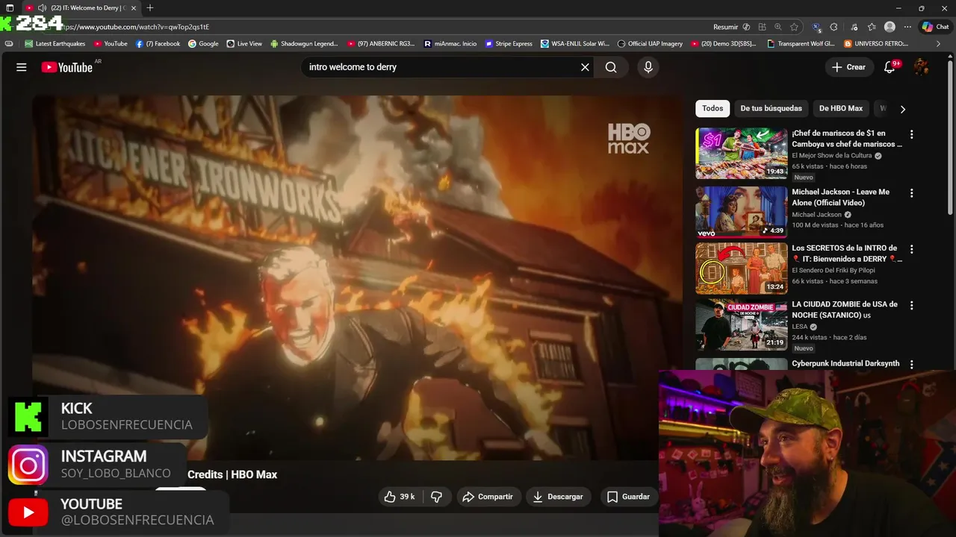Screen dimensions: 956x537
Task: Open the 'Chef de mariscos' video thumbnail
Action: pyautogui.click(x=741, y=153)
